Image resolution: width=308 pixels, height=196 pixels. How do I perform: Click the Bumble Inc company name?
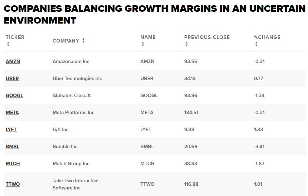click(65, 147)
